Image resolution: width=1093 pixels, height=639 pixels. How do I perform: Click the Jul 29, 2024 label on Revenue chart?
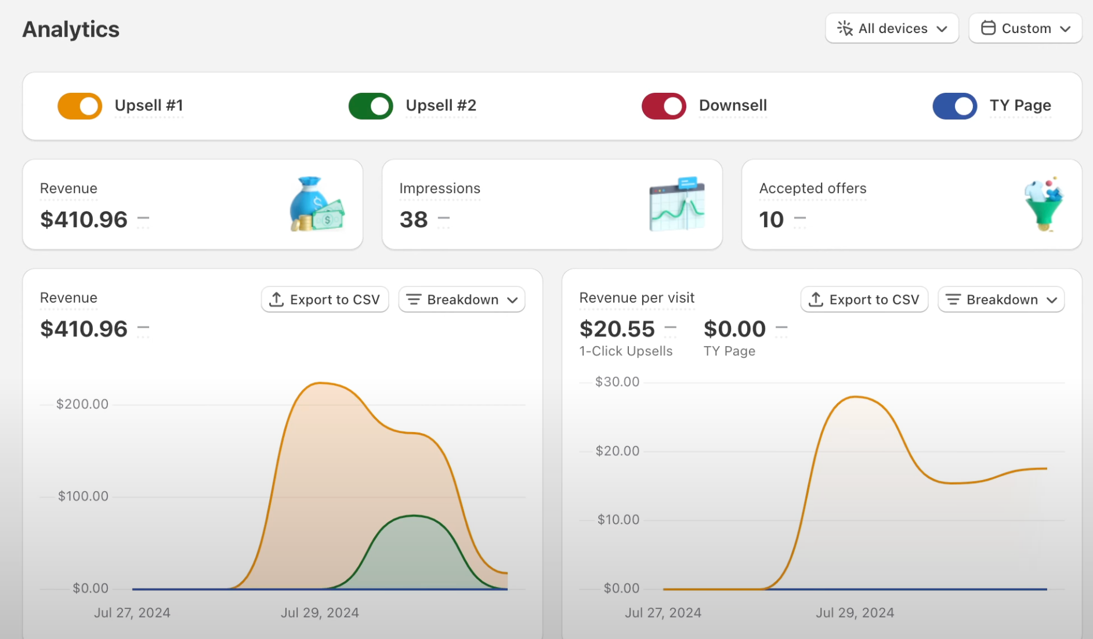click(x=320, y=613)
